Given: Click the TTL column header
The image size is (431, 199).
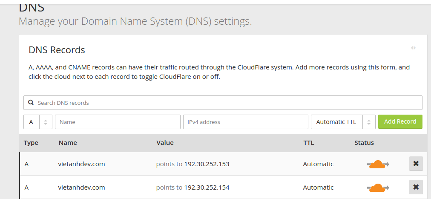Looking at the screenshot, I should tap(308, 143).
